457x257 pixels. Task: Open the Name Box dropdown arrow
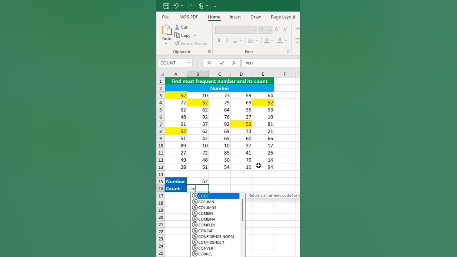coord(189,63)
